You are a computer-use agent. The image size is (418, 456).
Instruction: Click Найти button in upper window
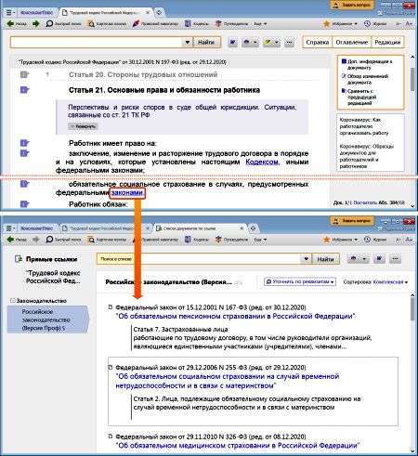[206, 42]
